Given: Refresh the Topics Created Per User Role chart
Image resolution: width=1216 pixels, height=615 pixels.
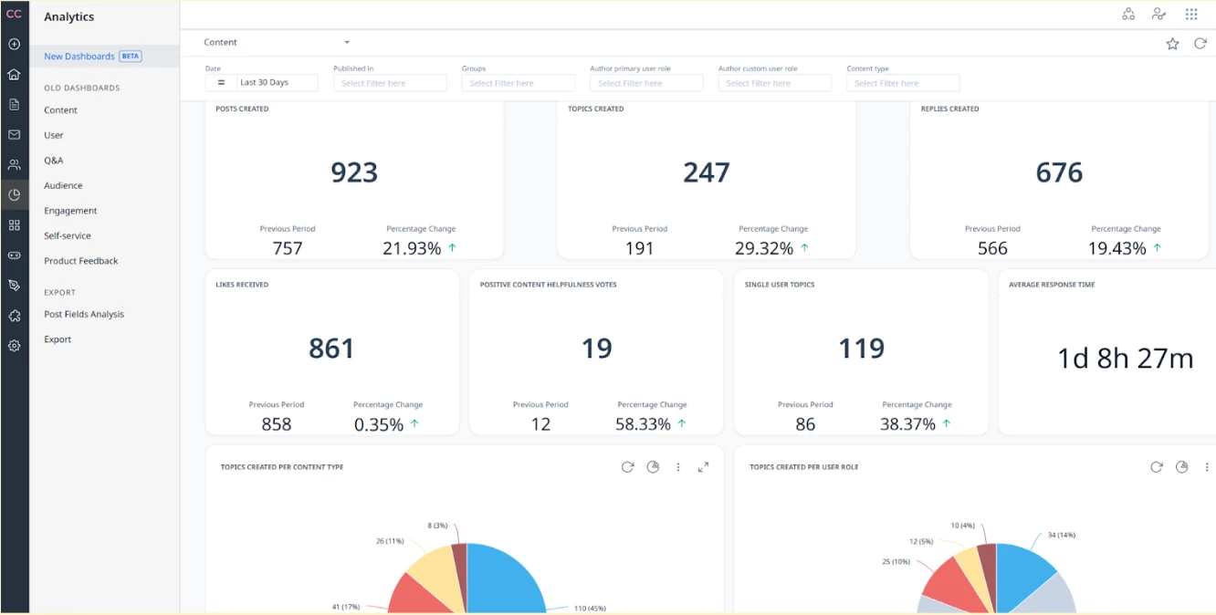Looking at the screenshot, I should pyautogui.click(x=1156, y=466).
